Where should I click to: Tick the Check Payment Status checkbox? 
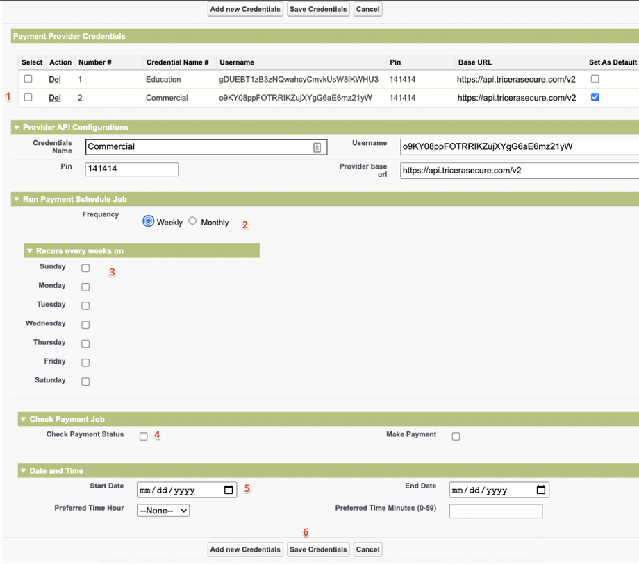tap(143, 436)
